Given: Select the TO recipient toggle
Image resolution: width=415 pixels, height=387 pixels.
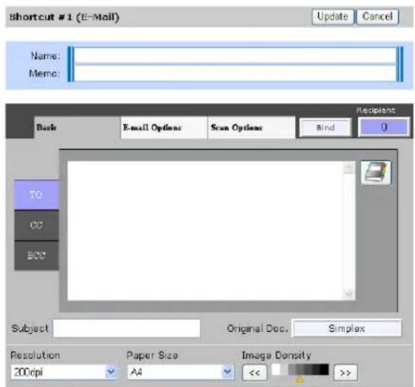Looking at the screenshot, I should (36, 195).
